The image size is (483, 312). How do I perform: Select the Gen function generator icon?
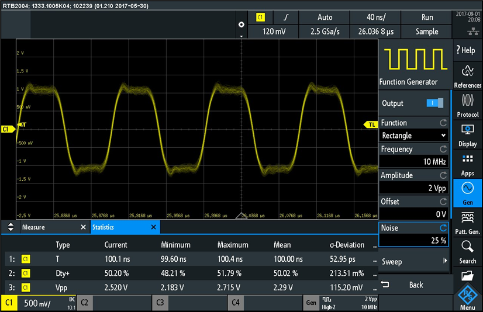467,193
